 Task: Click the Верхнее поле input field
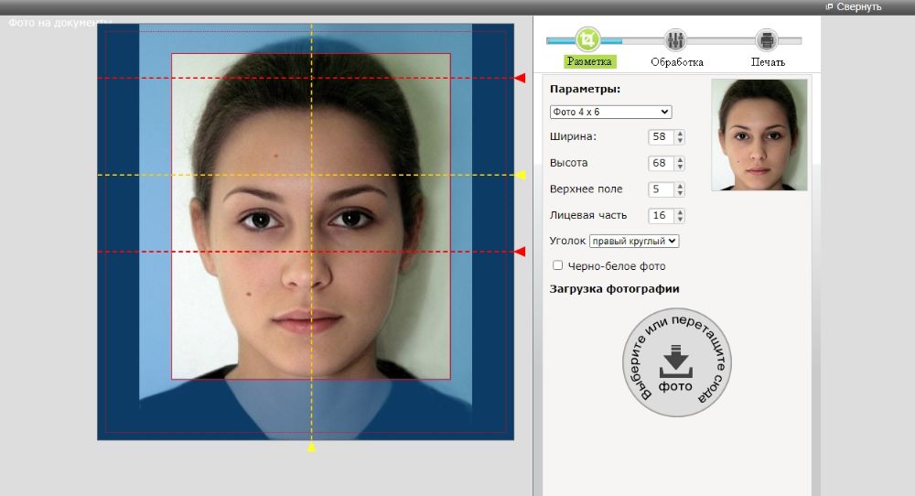660,189
